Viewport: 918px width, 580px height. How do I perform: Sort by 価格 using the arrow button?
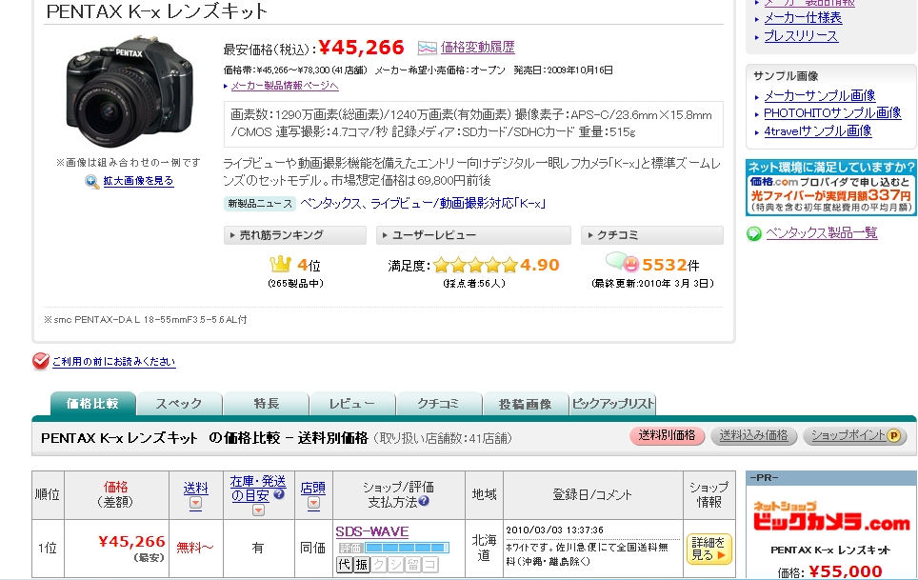point(115,517)
